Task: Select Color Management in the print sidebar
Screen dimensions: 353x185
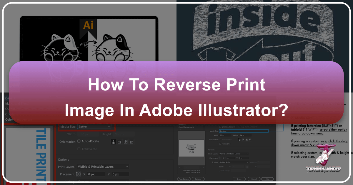Action: tap(186, 127)
